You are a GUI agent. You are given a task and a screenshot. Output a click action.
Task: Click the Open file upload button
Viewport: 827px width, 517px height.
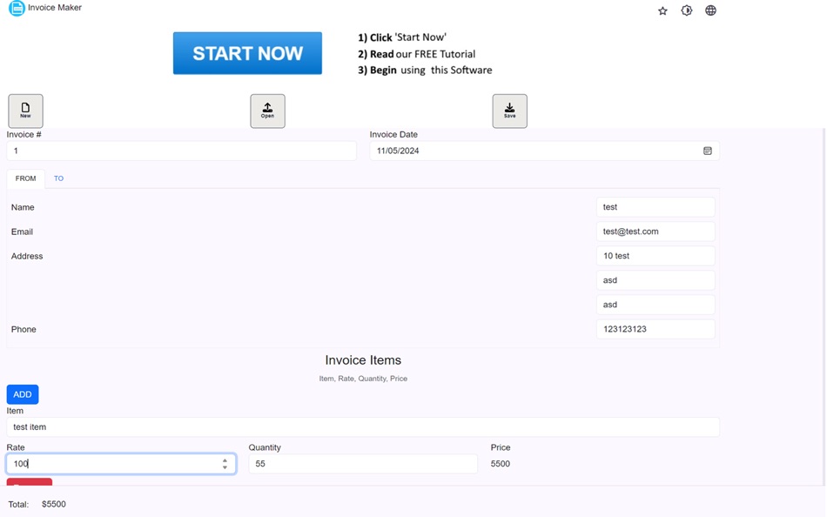coord(267,111)
